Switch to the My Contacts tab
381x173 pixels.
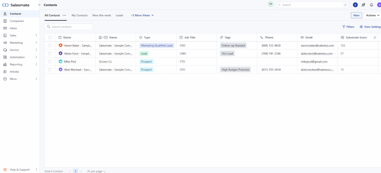coord(79,15)
